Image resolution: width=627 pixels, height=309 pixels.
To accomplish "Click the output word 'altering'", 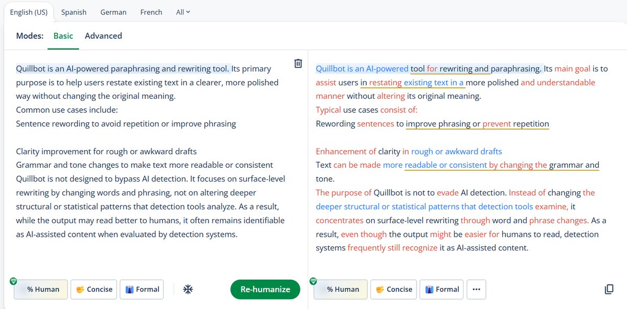I will [390, 96].
